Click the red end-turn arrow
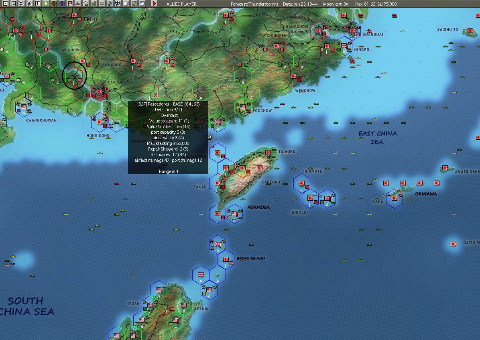 pos(154,4)
